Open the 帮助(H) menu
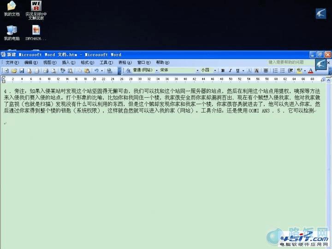 coord(163,62)
